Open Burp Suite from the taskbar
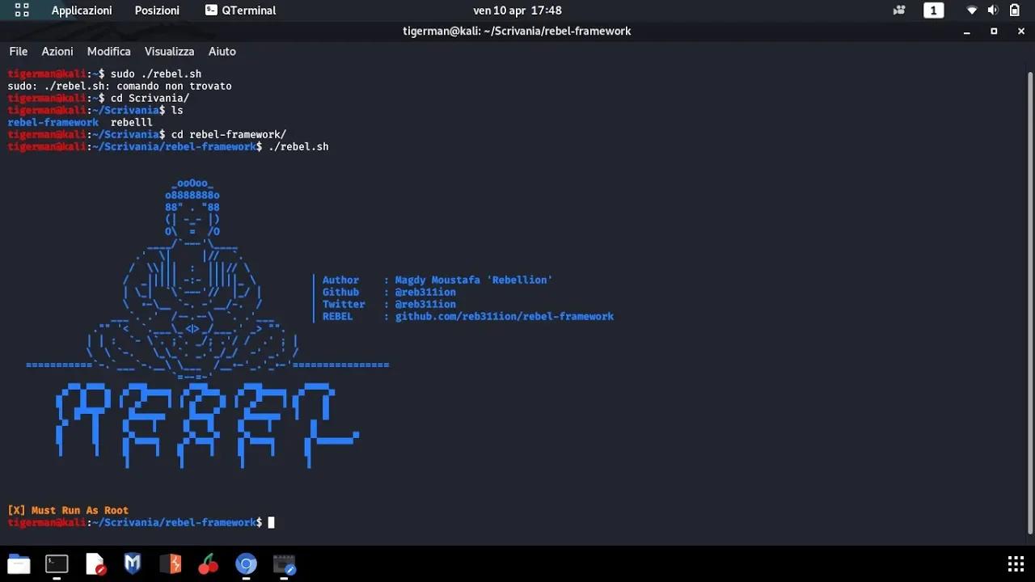The image size is (1035, 582). (170, 563)
